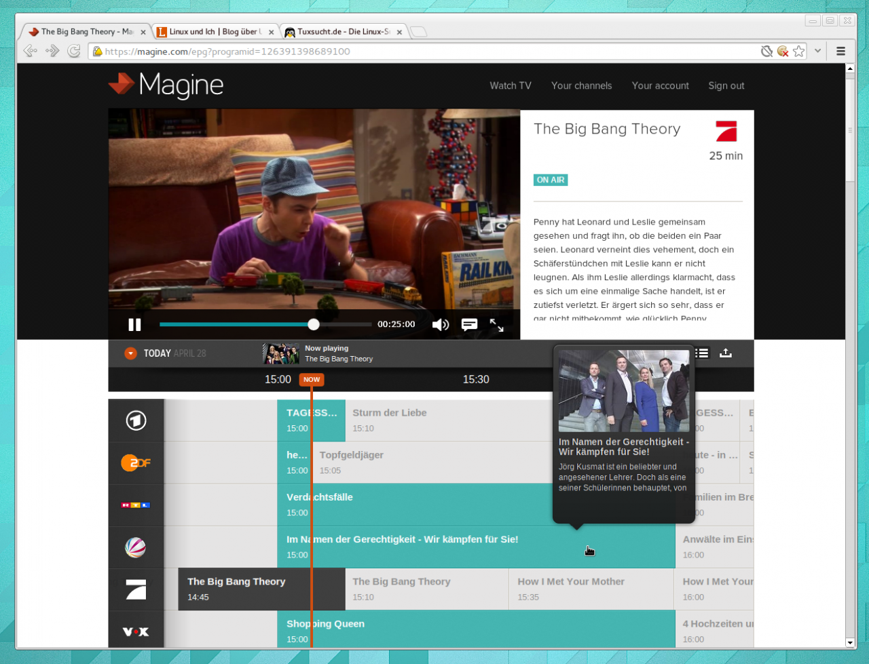
Task: Click the tooltip preview image of four people
Action: coord(624,391)
